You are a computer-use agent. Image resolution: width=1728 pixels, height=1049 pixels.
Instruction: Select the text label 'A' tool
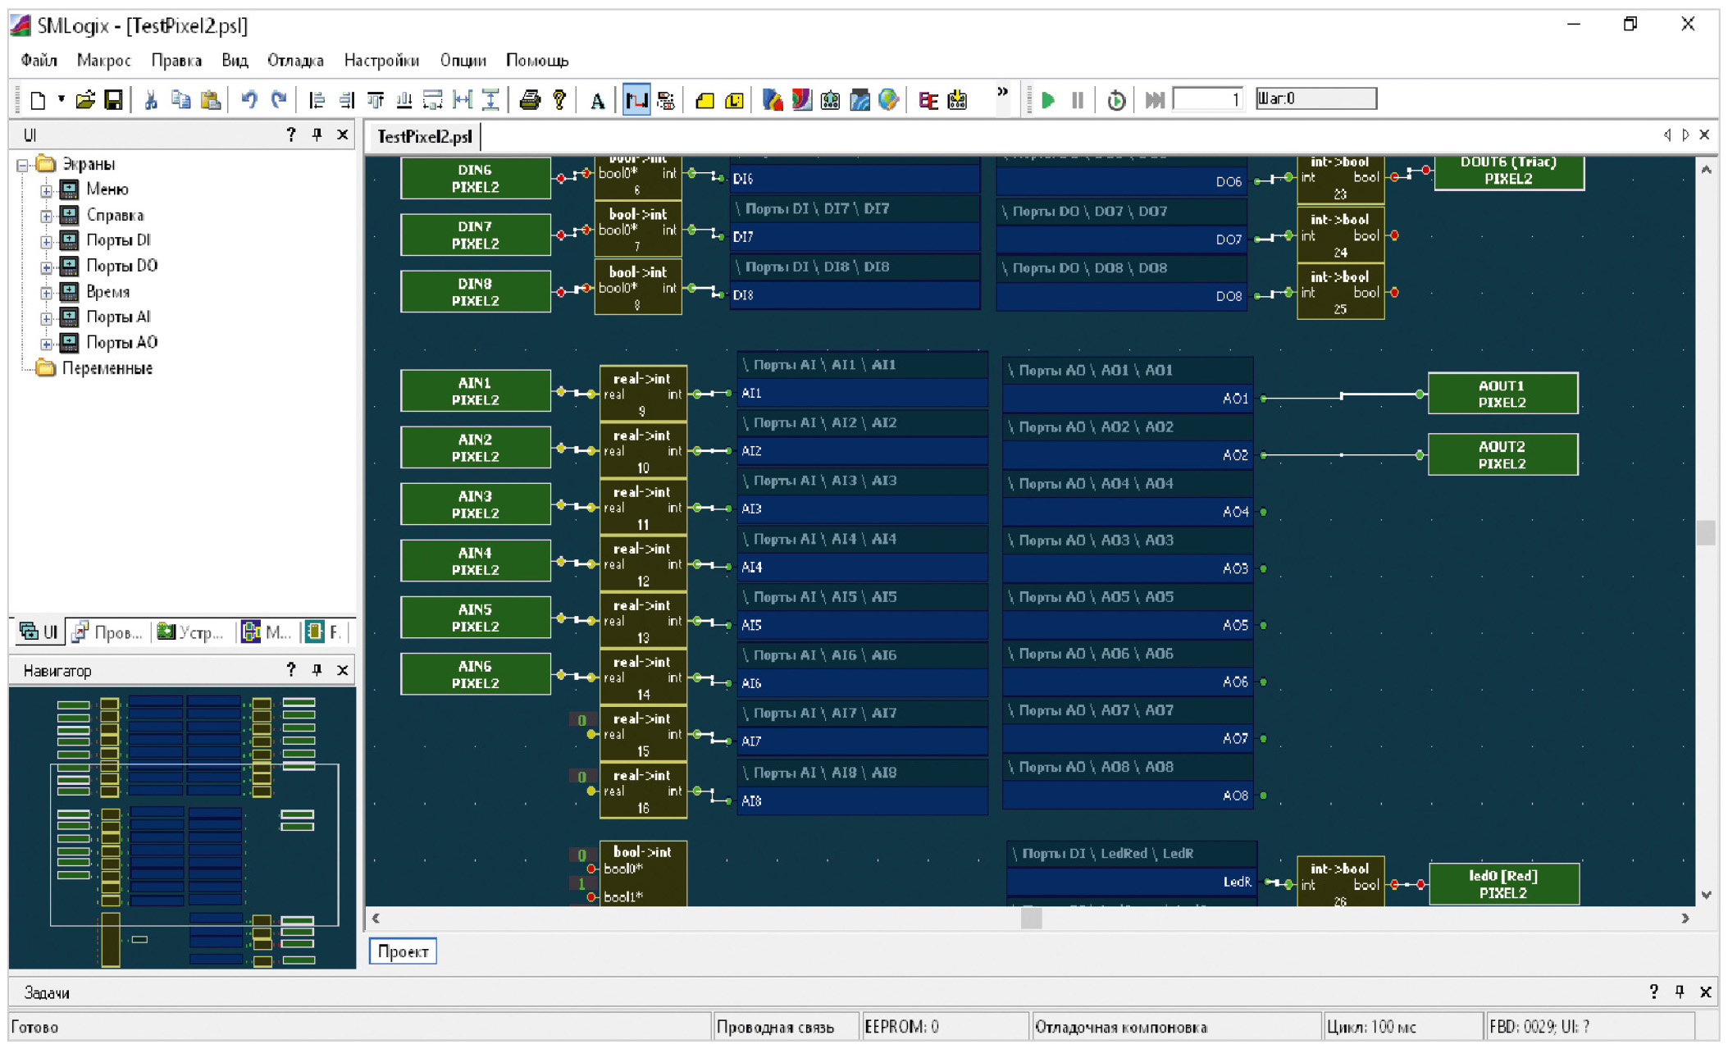pos(597,101)
